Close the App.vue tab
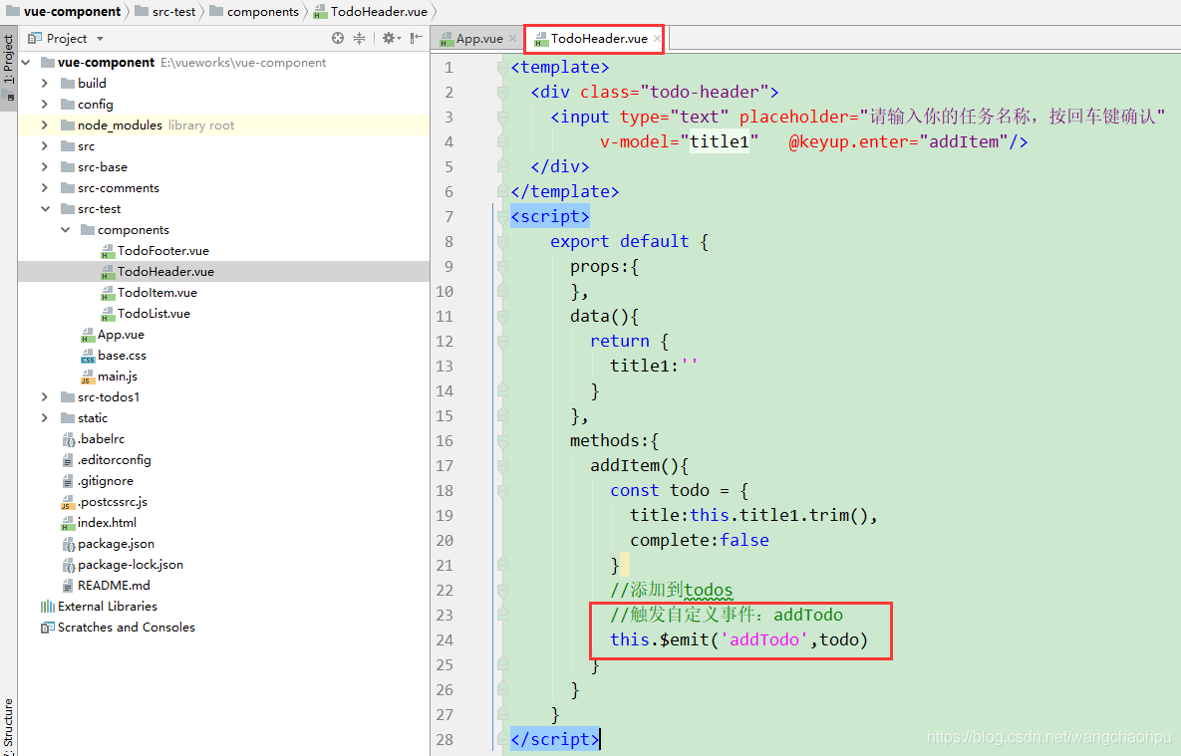The image size is (1181, 756). tap(513, 39)
